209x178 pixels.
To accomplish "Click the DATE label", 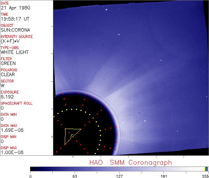I will (x=5, y=3).
